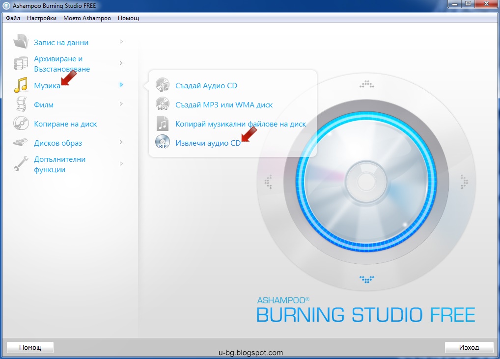This screenshot has width=500, height=359.
Task: Click the audio CD icon beside Създай Аудио CD
Action: coord(163,85)
